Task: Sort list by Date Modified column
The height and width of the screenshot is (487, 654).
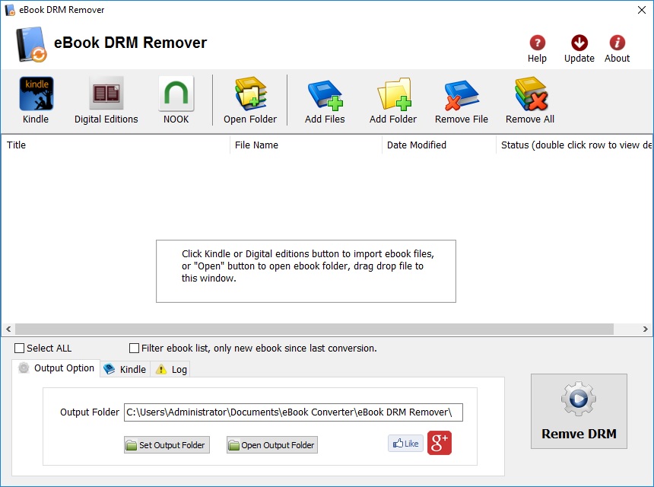Action: pyautogui.click(x=439, y=145)
